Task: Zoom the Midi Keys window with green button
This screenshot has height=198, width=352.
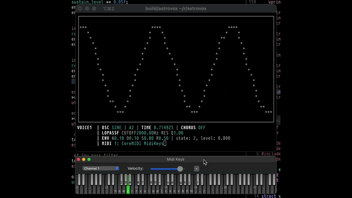Action: click(x=89, y=159)
